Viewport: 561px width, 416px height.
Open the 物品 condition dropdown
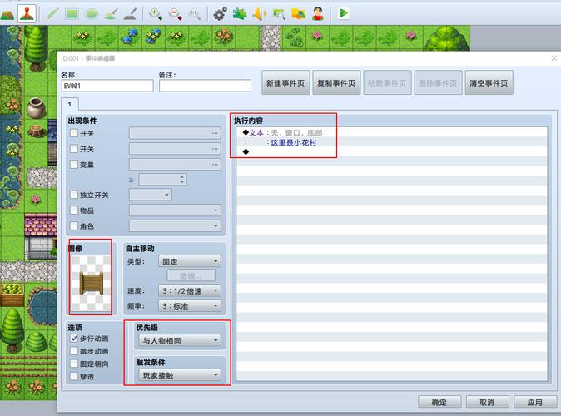point(175,210)
